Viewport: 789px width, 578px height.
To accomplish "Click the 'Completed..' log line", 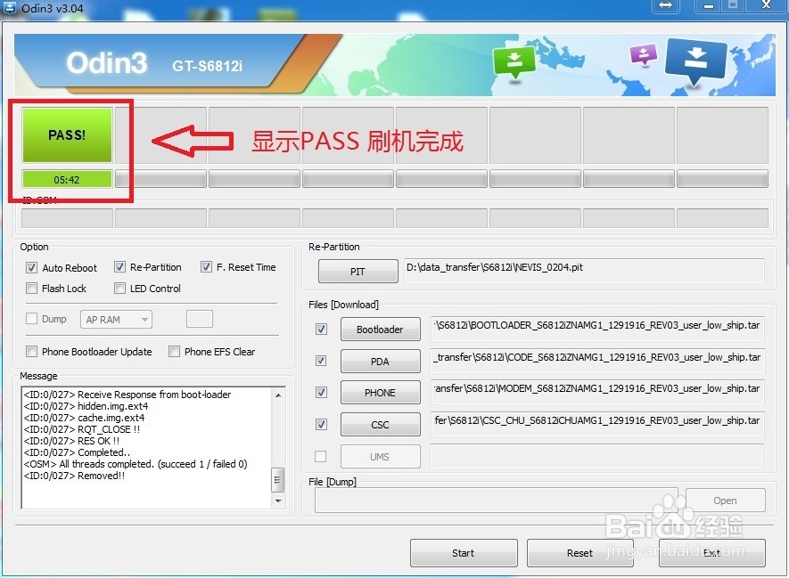I will pos(77,452).
